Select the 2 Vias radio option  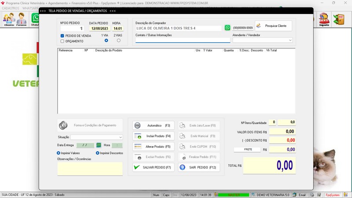[118, 40]
